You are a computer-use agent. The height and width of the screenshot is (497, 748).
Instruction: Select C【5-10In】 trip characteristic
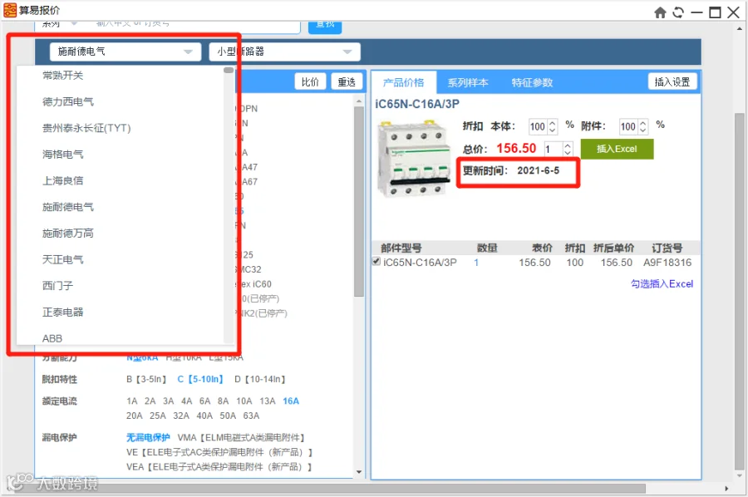[199, 379]
